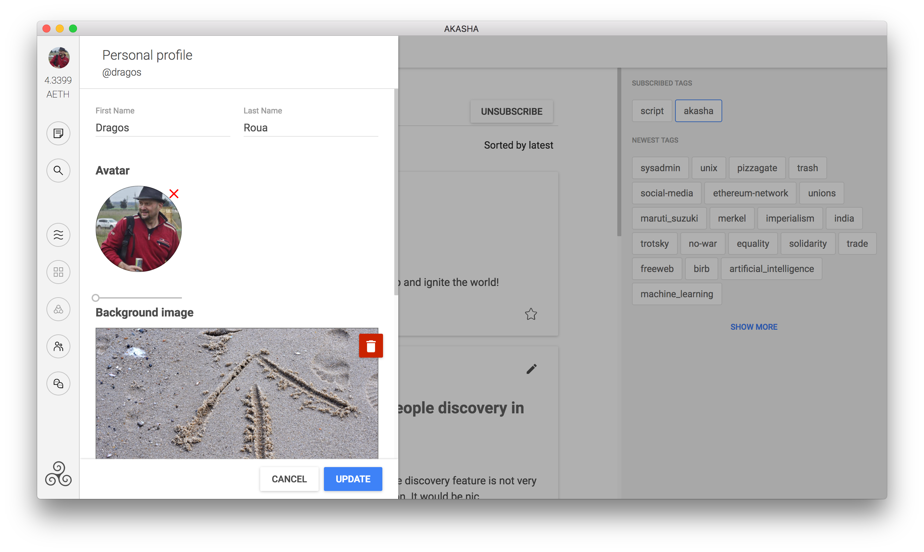Click the profile avatar at sidebar top

coord(59,58)
